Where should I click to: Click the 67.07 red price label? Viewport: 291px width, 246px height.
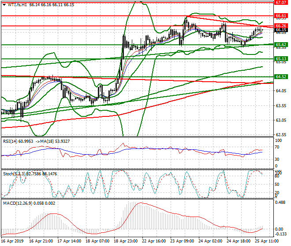click(281, 2)
